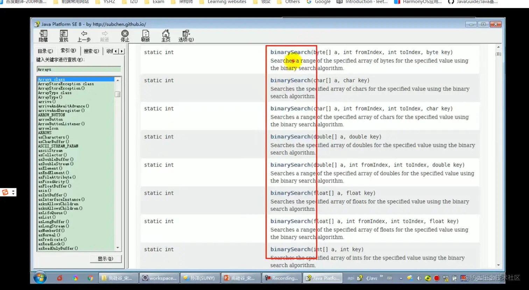Open the 选项 (Options) toolbar menu

pos(186,36)
